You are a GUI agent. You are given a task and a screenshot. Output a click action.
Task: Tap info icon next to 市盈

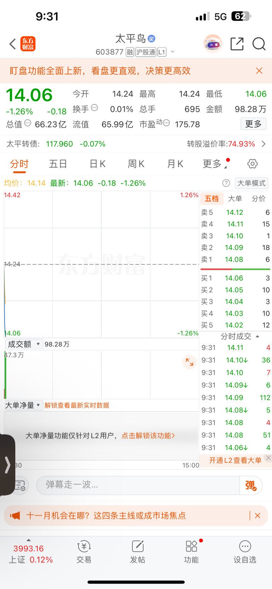pyautogui.click(x=166, y=123)
